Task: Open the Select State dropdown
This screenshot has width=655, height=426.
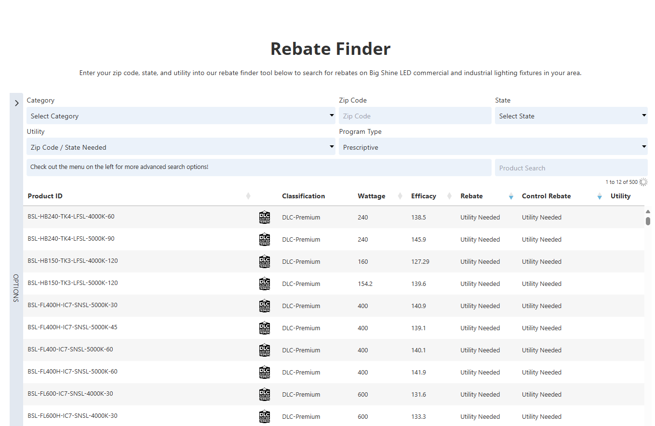Action: tap(571, 116)
